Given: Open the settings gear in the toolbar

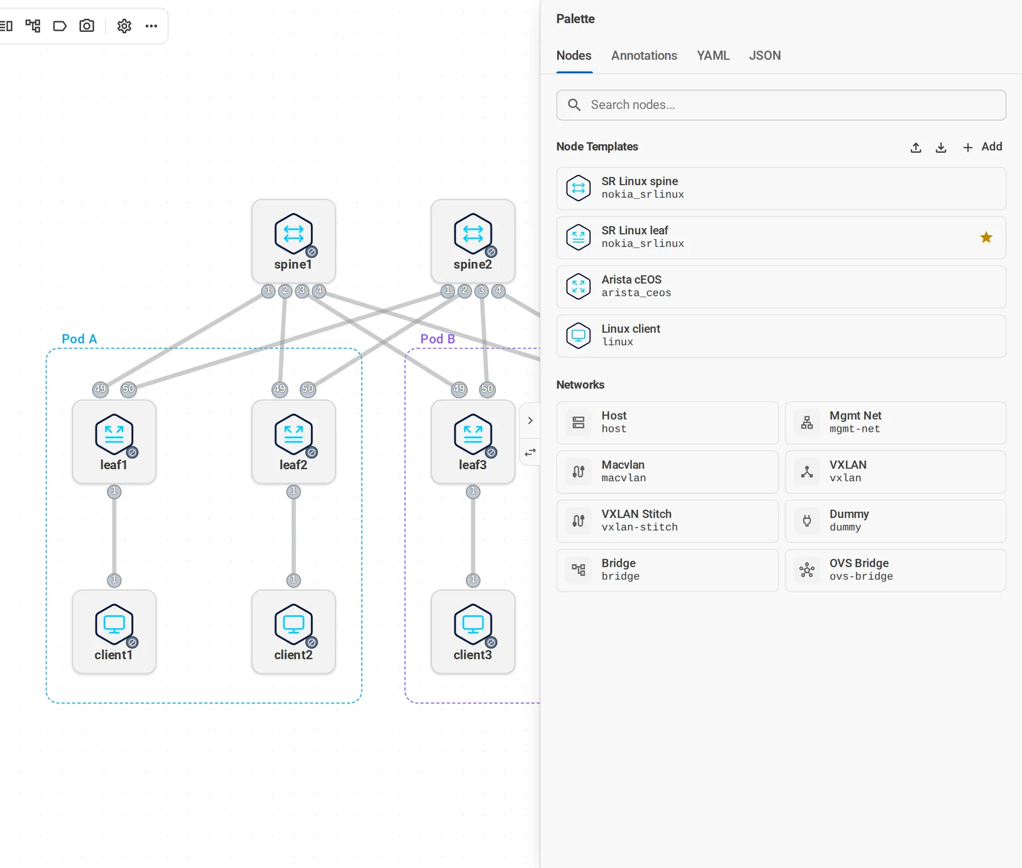Looking at the screenshot, I should (124, 26).
